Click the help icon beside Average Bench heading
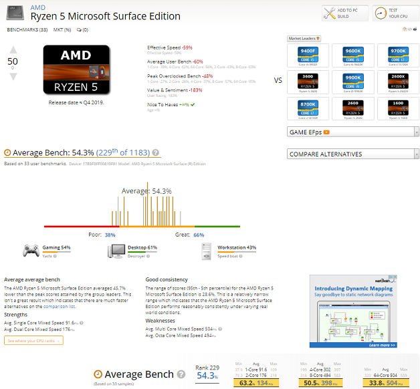Viewport: 420px width, 389px height. tap(155, 152)
